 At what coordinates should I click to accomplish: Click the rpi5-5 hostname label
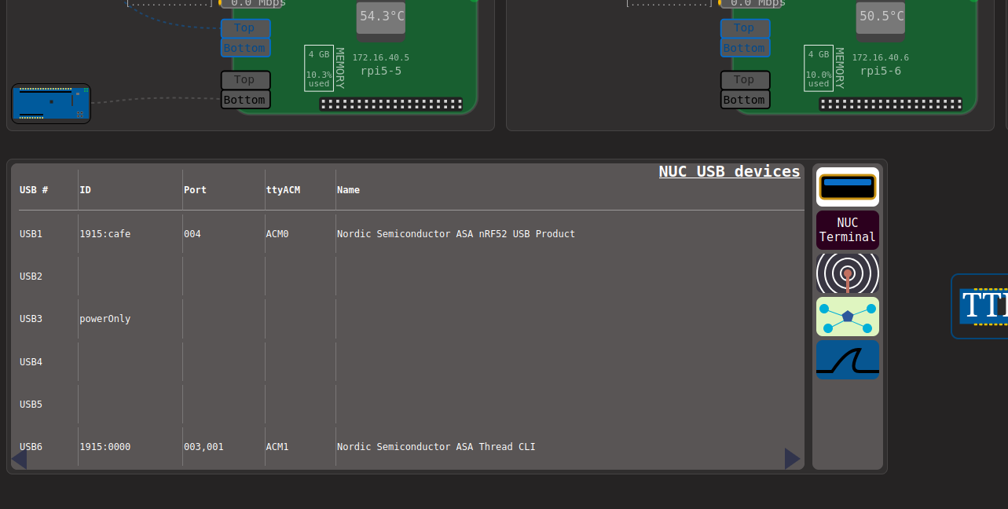pos(380,71)
